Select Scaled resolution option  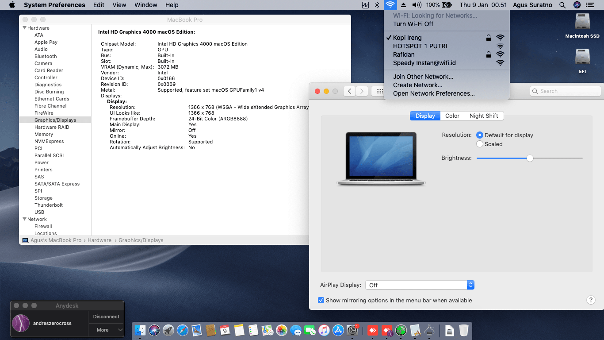coord(489,144)
